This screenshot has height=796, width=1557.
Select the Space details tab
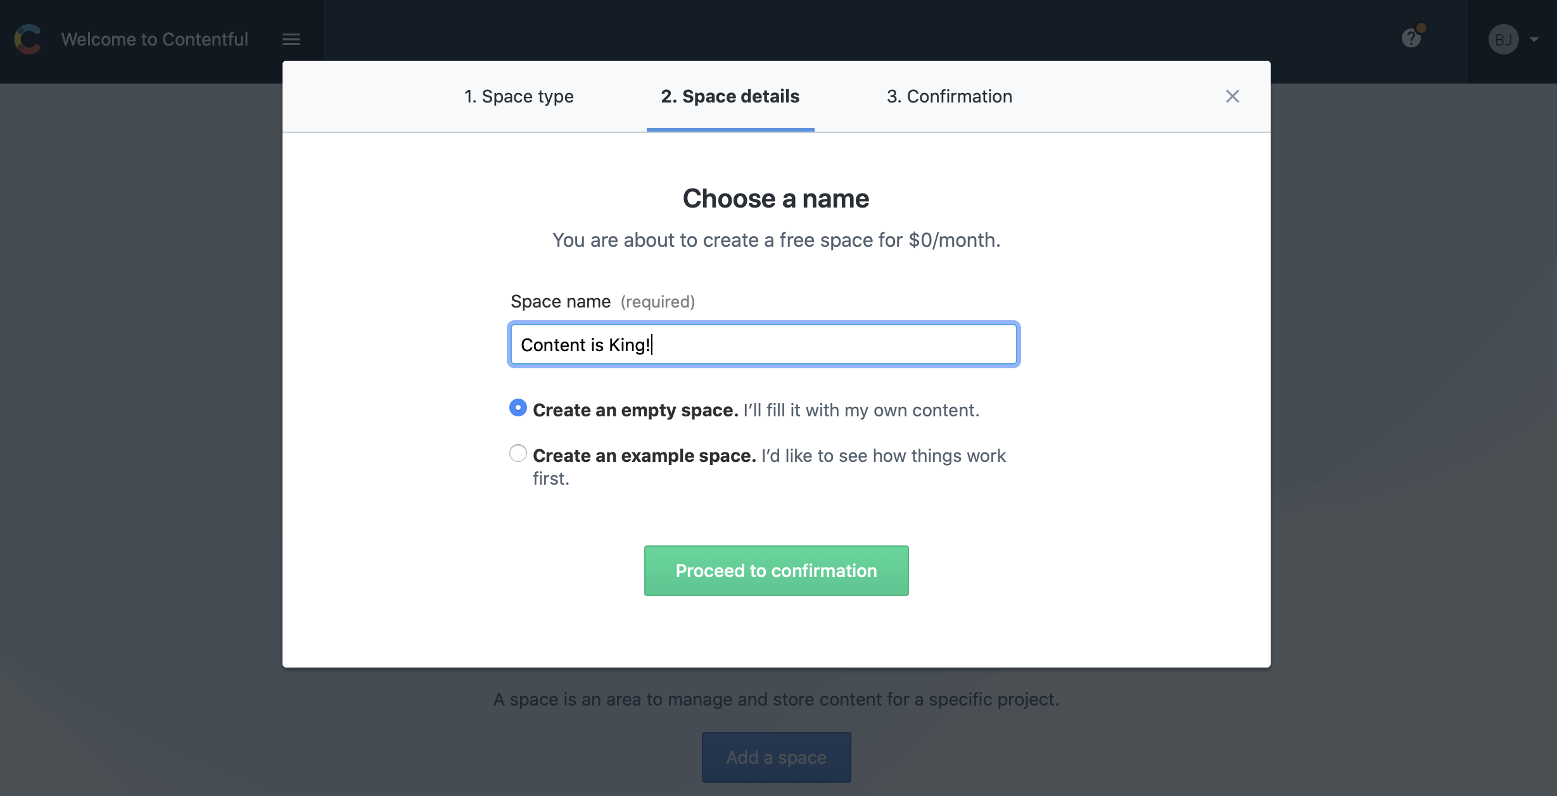pyautogui.click(x=730, y=96)
